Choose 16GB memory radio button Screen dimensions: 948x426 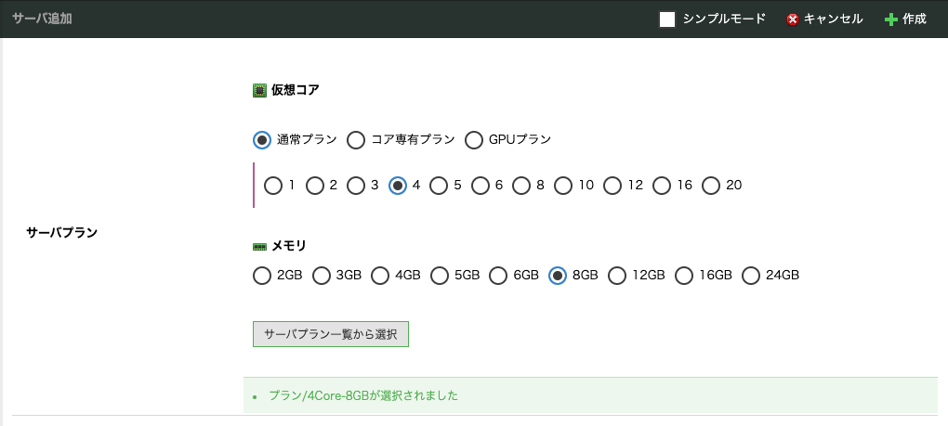click(684, 276)
